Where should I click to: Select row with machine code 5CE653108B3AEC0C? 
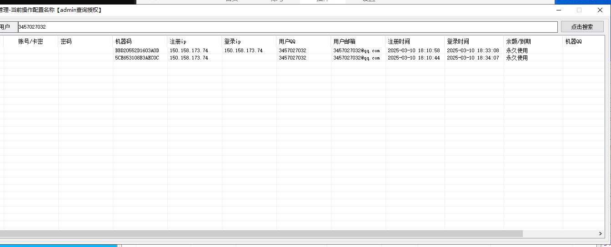[137, 58]
